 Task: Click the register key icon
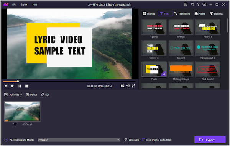pos(198,5)
